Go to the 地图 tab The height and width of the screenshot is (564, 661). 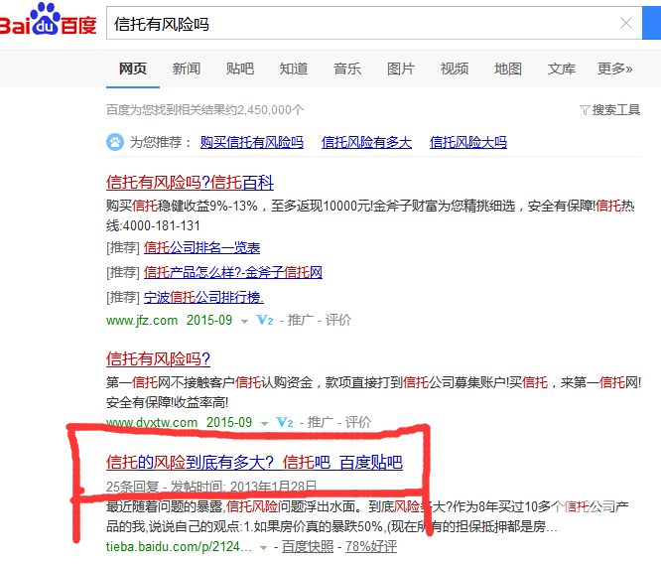pos(508,69)
